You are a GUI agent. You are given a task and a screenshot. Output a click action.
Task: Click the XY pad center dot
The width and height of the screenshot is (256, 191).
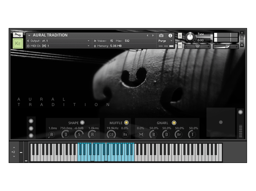[x=221, y=122]
